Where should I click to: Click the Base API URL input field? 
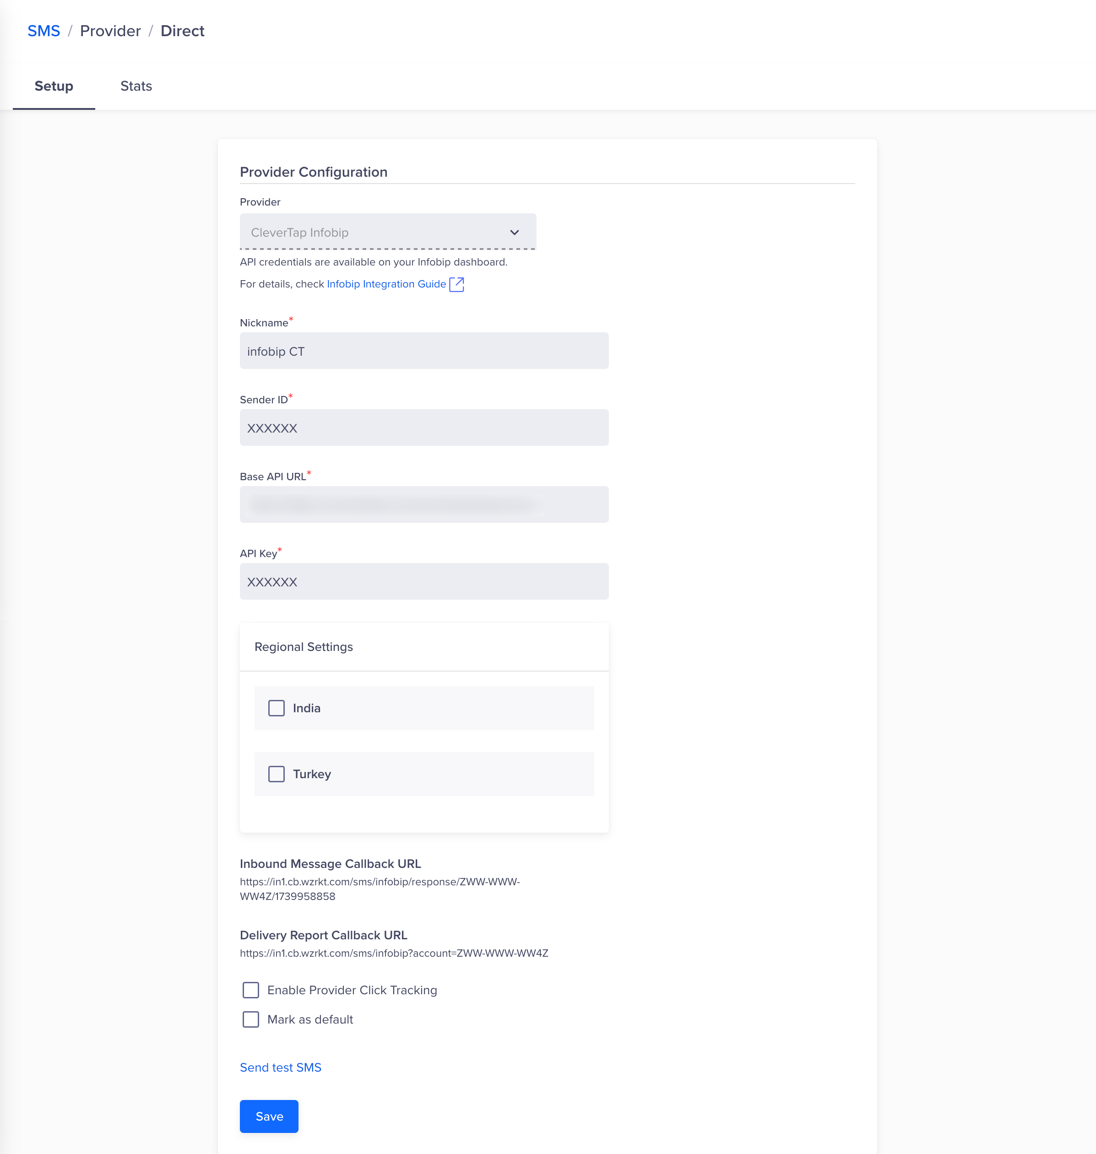point(424,504)
